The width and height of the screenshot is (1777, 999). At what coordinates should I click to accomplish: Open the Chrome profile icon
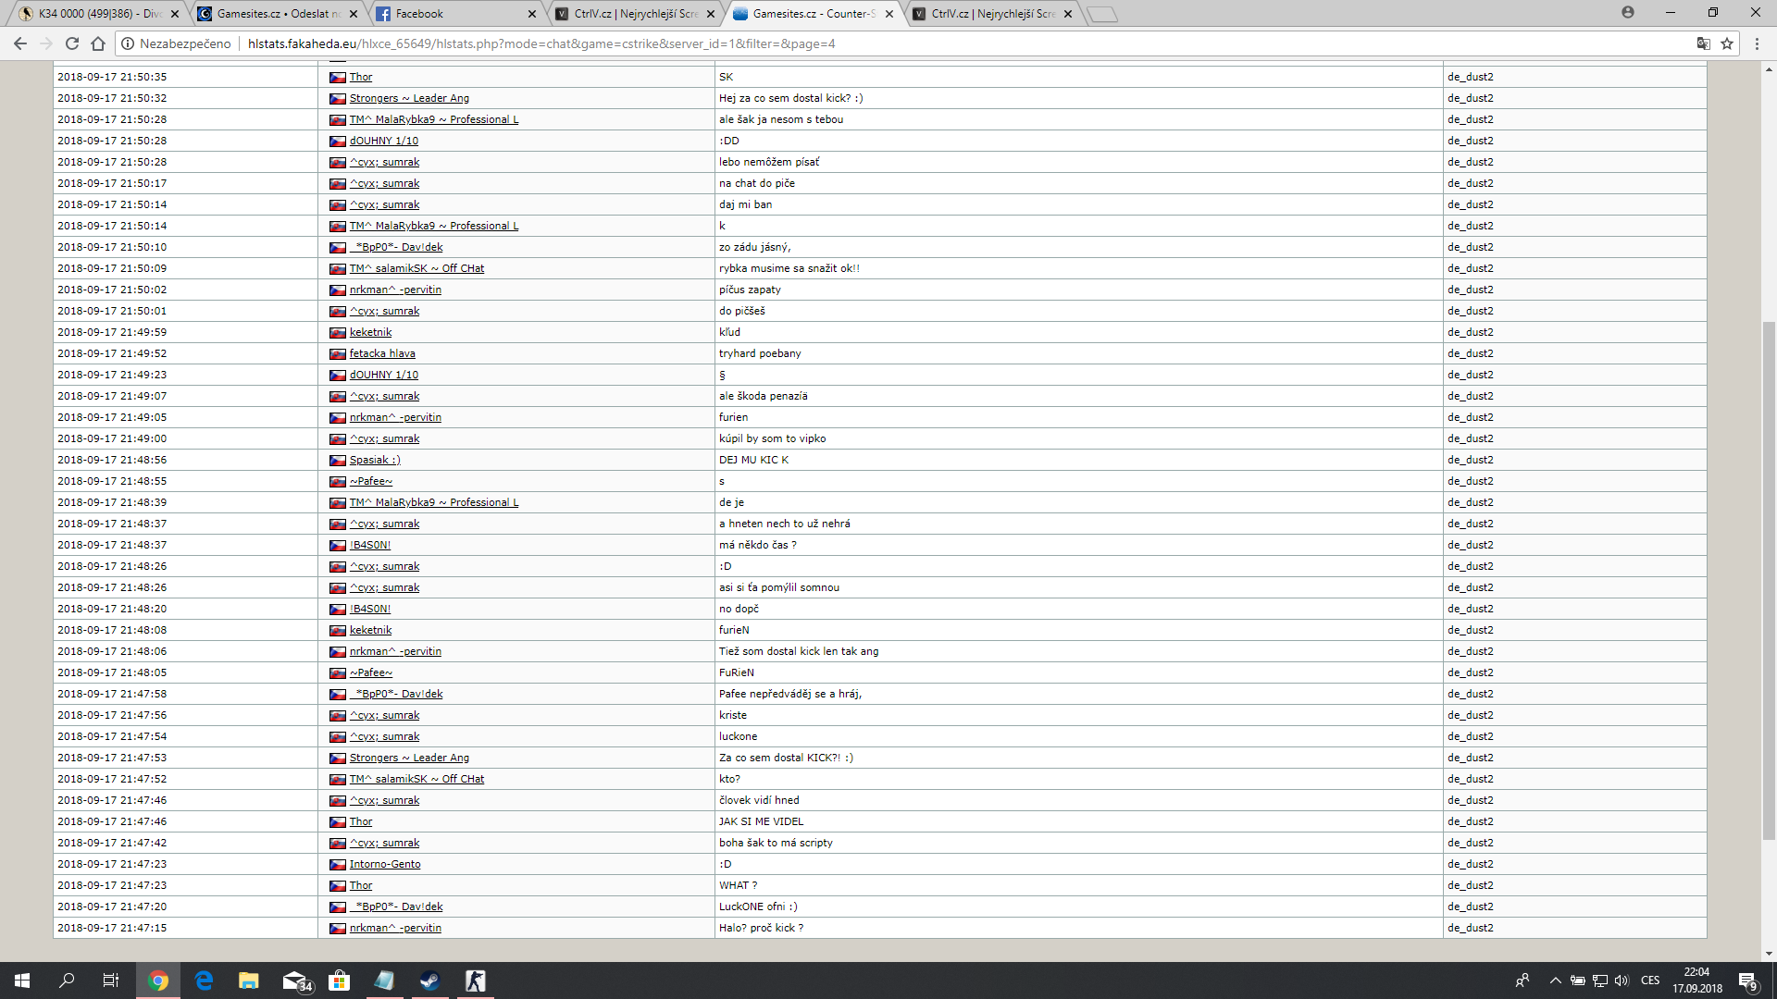[x=1627, y=13]
